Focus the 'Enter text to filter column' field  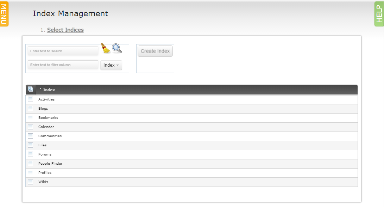pyautogui.click(x=63, y=65)
